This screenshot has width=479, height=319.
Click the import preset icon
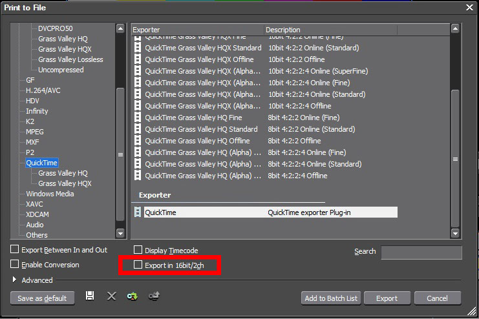tap(133, 296)
